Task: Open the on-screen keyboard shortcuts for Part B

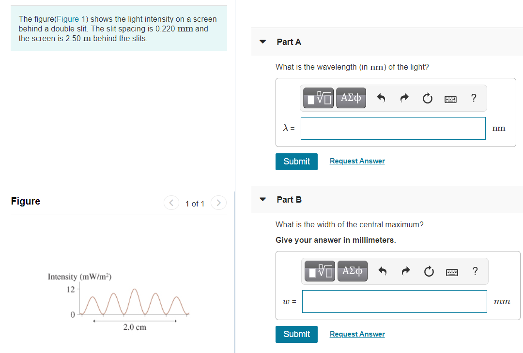Action: (452, 271)
